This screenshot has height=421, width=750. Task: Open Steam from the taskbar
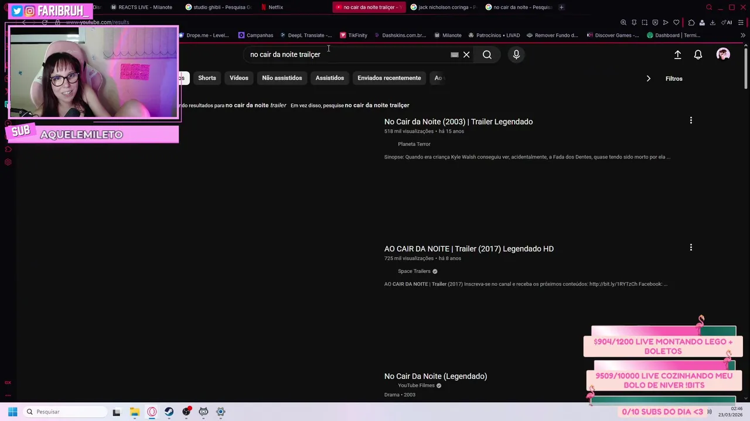(x=169, y=412)
